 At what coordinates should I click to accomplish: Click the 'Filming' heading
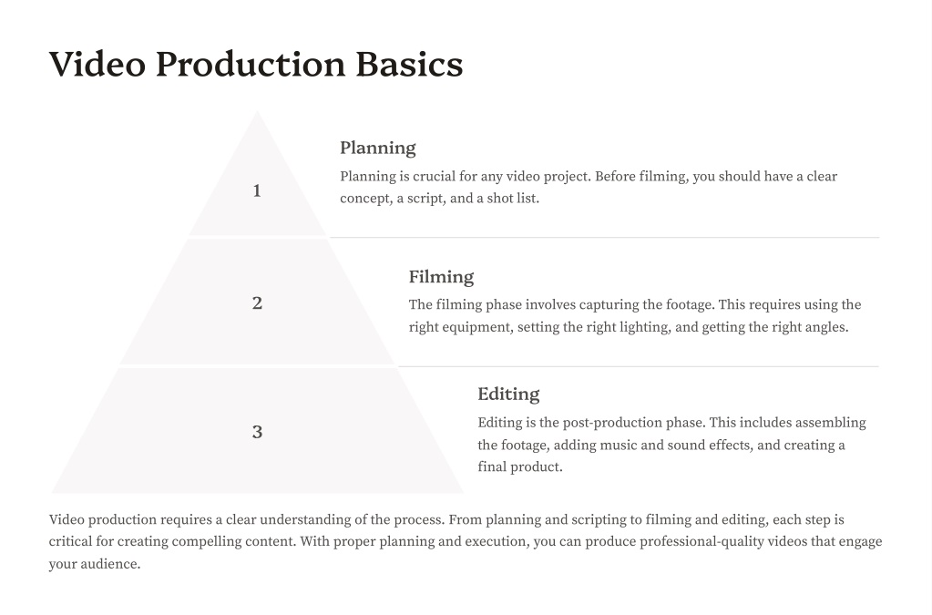click(441, 277)
